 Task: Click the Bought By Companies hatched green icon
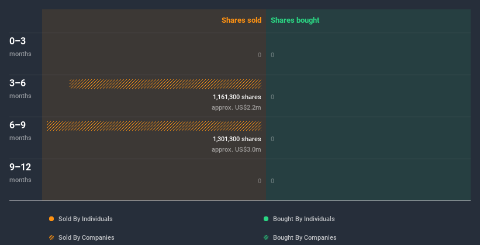[x=266, y=237]
